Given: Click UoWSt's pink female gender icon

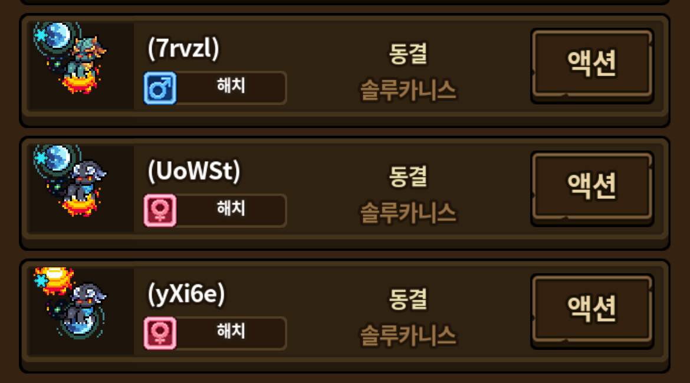Looking at the screenshot, I should [160, 211].
